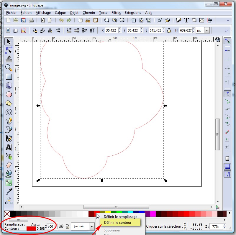Image resolution: width=236 pixels, height=235 pixels.
Task: Toggle snap to guides button
Action: pos(227,174)
